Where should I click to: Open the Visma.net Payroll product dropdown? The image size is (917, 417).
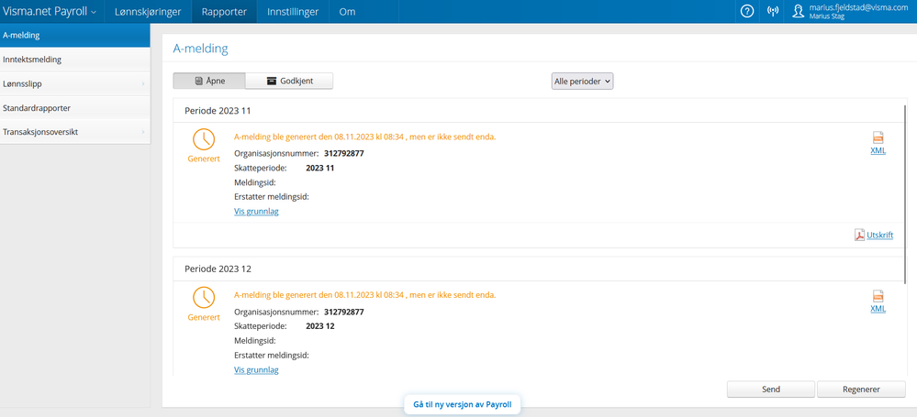pos(50,12)
